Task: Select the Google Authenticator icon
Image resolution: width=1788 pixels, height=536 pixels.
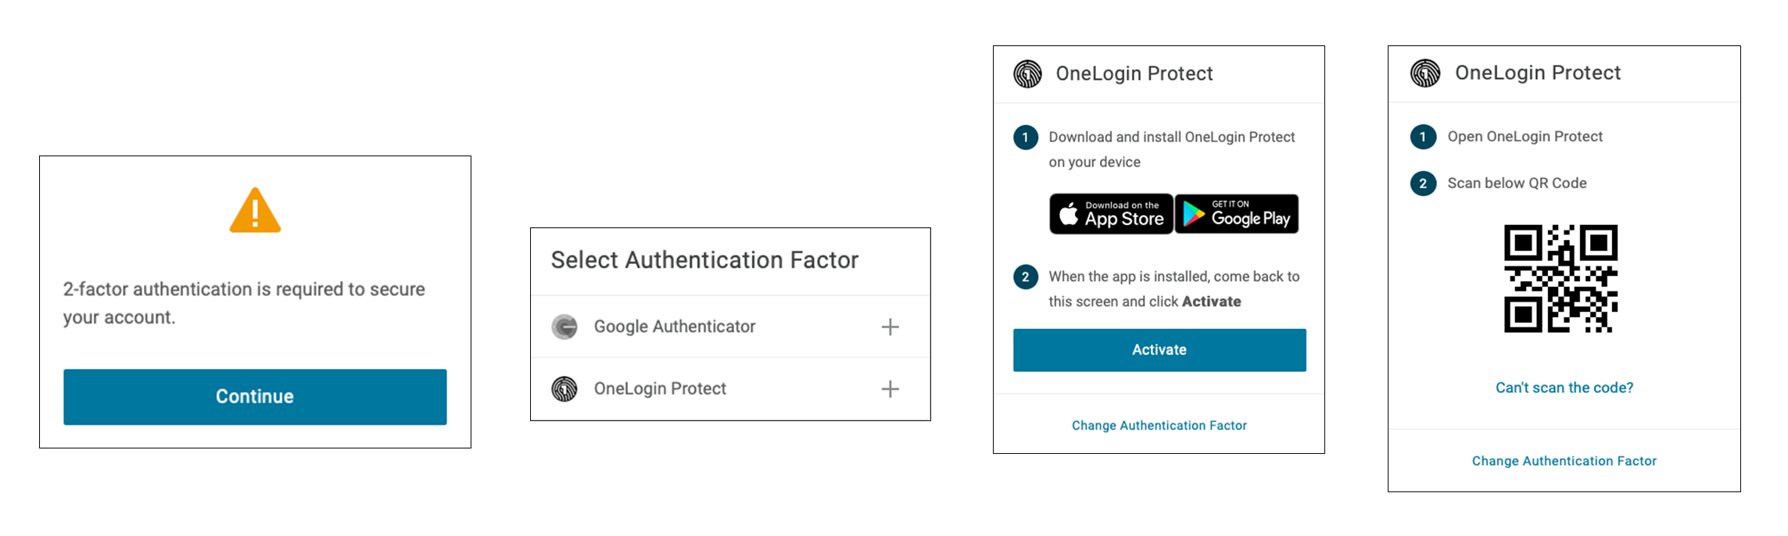Action: pyautogui.click(x=564, y=327)
